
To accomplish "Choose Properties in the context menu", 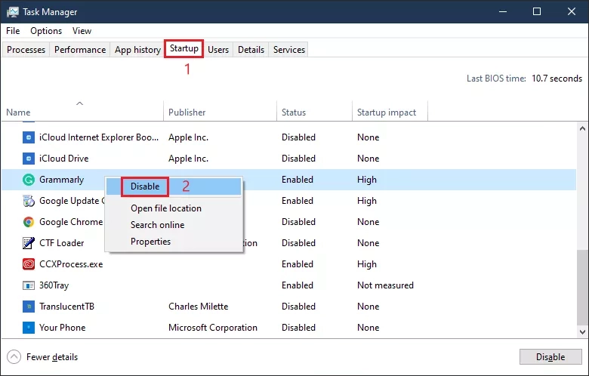I will [174, 241].
